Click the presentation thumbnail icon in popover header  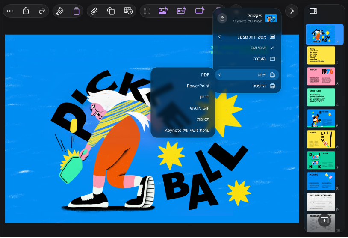click(271, 18)
